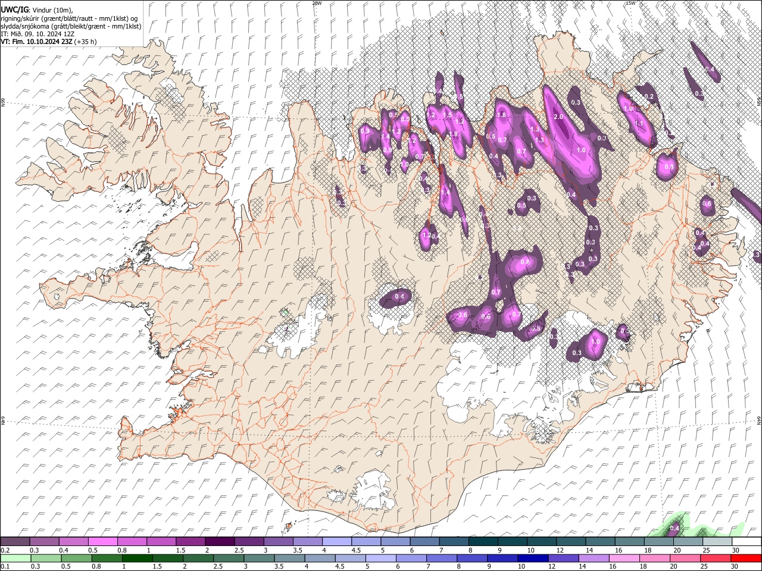Choose the snow legend swatch between 14 and 16

tap(599, 542)
